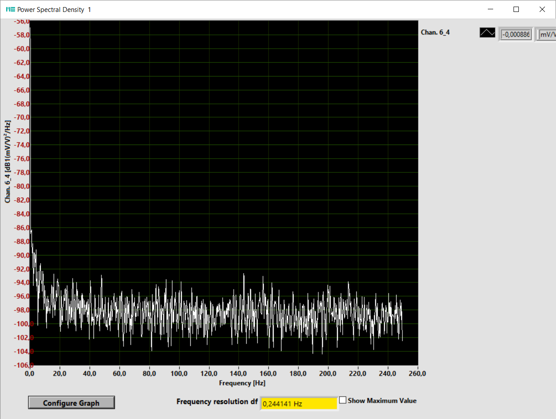This screenshot has height=419, width=556.
Task: Click the 180,0 tick on the frequency axis
Action: [x=298, y=373]
